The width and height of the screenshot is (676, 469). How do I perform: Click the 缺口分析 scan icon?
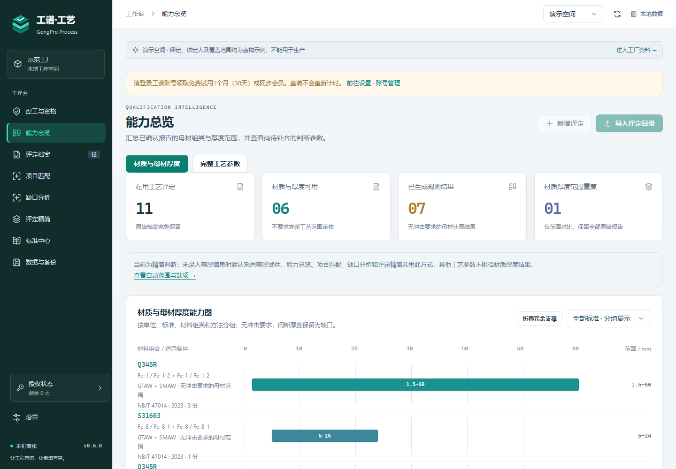tap(16, 197)
